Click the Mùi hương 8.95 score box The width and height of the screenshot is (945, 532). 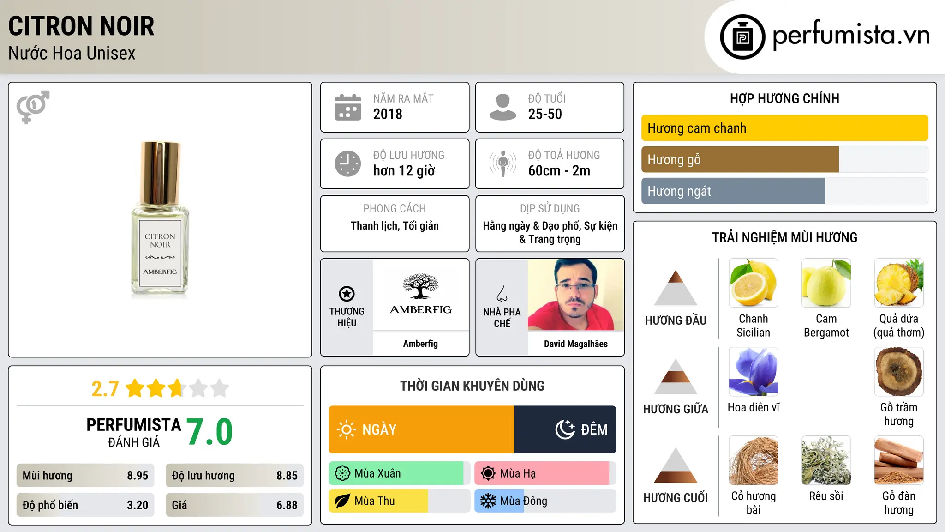click(85, 475)
